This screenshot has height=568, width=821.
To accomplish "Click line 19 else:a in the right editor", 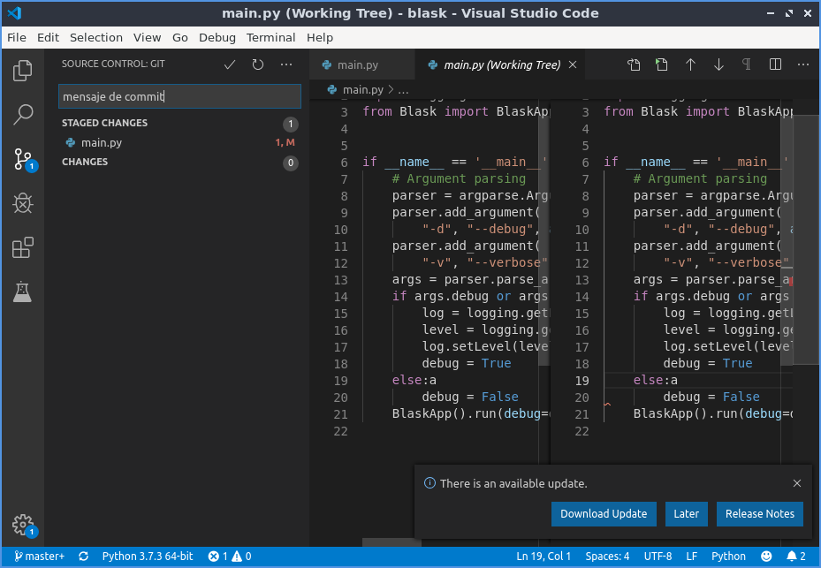I will click(655, 380).
